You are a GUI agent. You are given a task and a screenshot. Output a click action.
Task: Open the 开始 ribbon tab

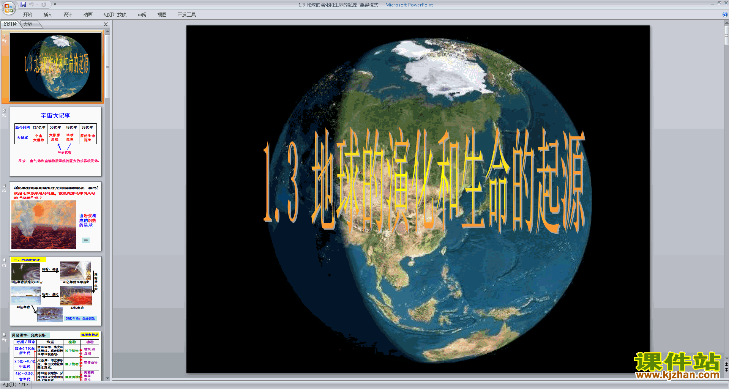pyautogui.click(x=27, y=15)
